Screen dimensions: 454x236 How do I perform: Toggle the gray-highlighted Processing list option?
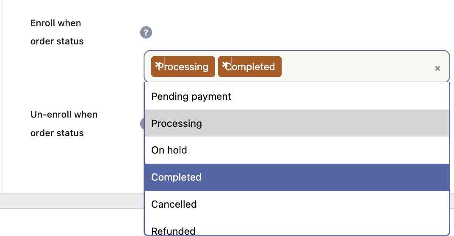pos(297,123)
